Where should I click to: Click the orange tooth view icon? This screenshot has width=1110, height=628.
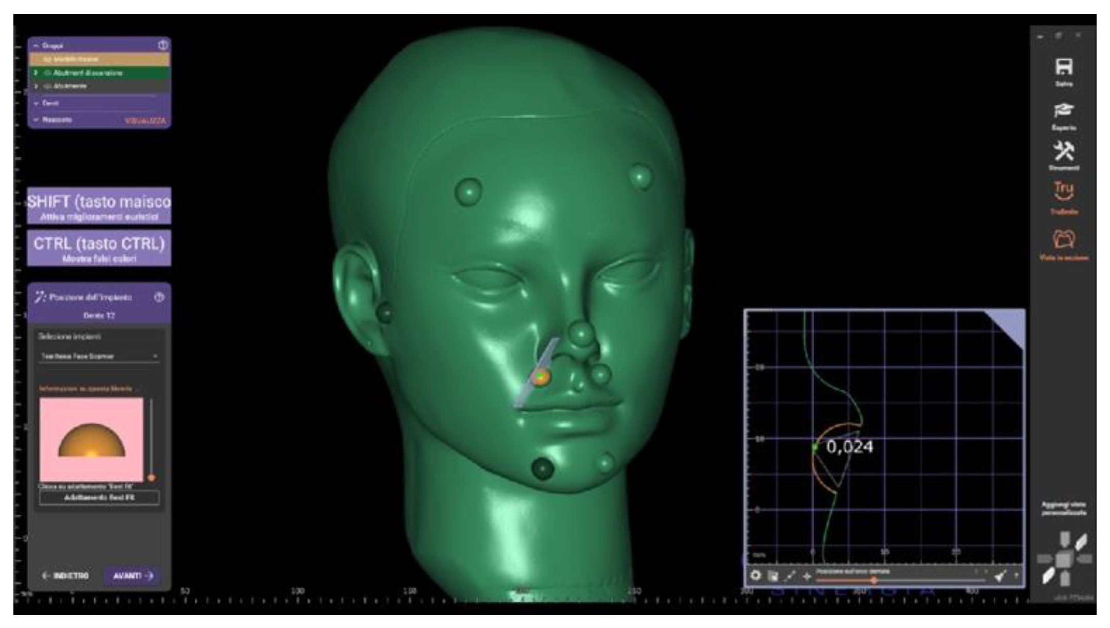pos(1064,239)
